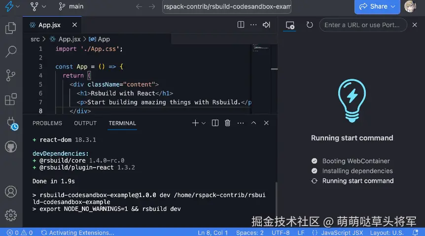The width and height of the screenshot is (425, 236).
Task: Open the user avatar menu
Action: [x=410, y=6]
